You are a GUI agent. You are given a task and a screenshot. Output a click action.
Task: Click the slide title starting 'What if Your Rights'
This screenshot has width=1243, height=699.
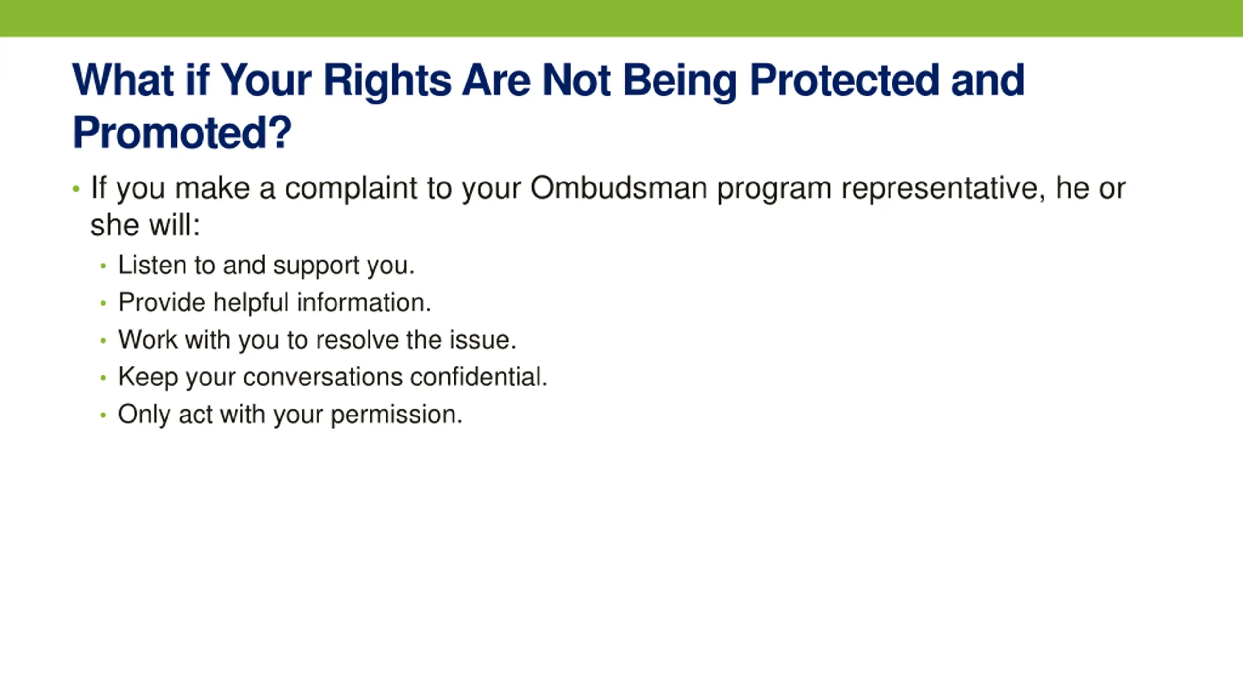548,106
